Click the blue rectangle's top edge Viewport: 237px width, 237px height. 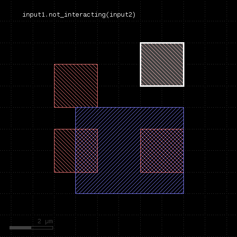[129, 108]
